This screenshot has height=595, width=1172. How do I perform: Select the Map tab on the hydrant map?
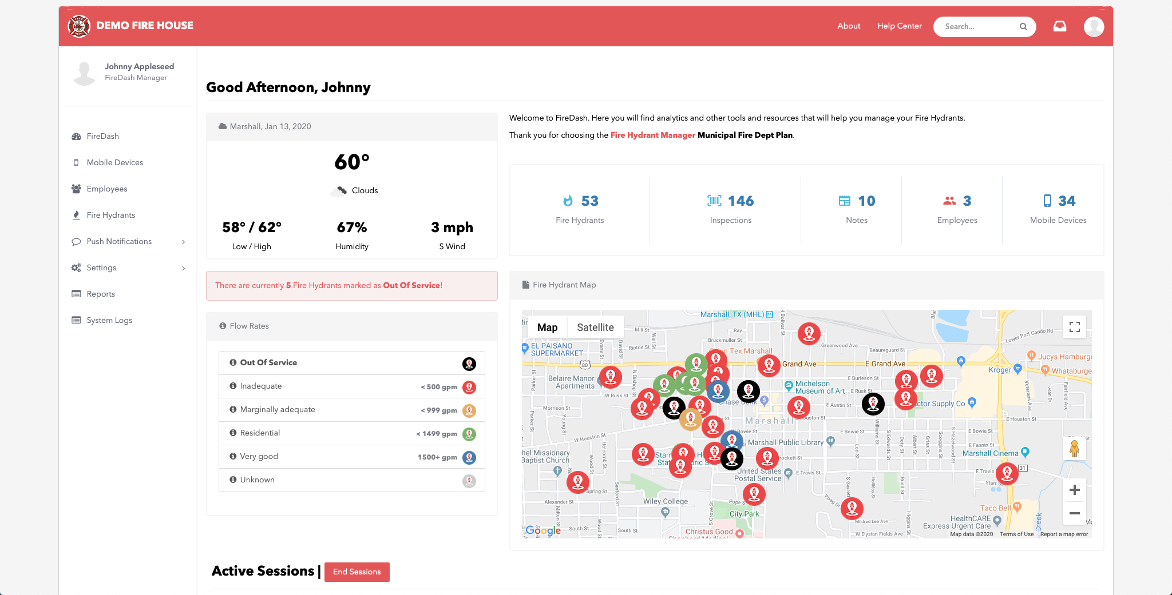click(547, 327)
